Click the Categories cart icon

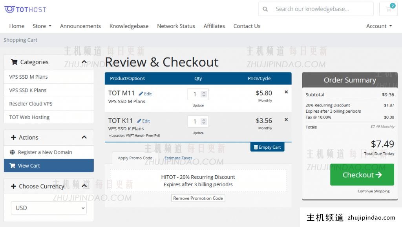click(15, 62)
